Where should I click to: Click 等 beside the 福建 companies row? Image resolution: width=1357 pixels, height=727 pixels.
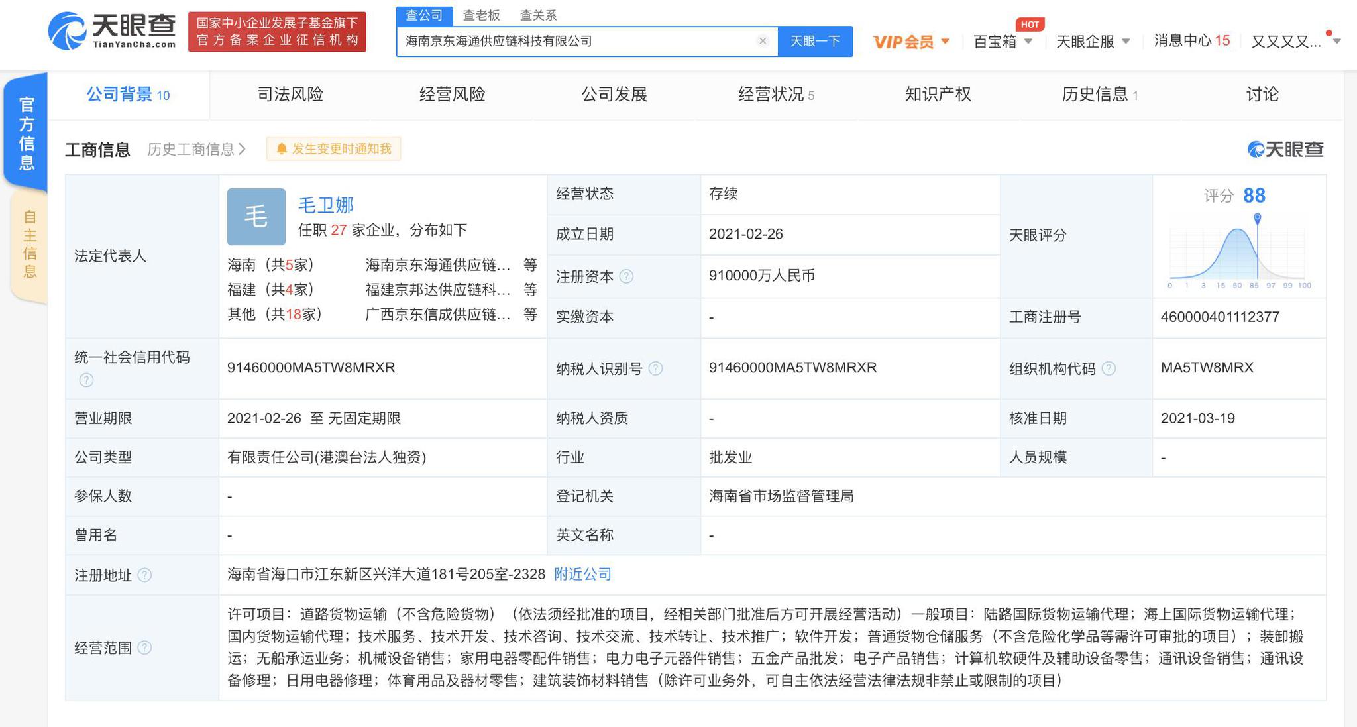click(x=530, y=290)
